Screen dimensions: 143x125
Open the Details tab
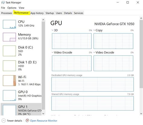pyautogui.click(x=68, y=13)
